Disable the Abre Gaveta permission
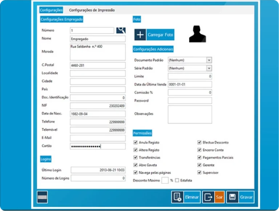279x211 pixels. point(136,165)
